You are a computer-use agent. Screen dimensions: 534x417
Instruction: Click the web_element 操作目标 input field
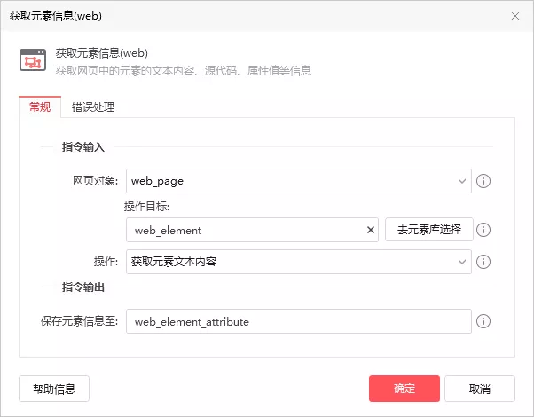(x=244, y=230)
